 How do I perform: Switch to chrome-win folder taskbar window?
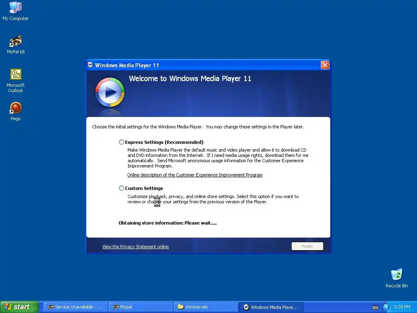[206, 307]
